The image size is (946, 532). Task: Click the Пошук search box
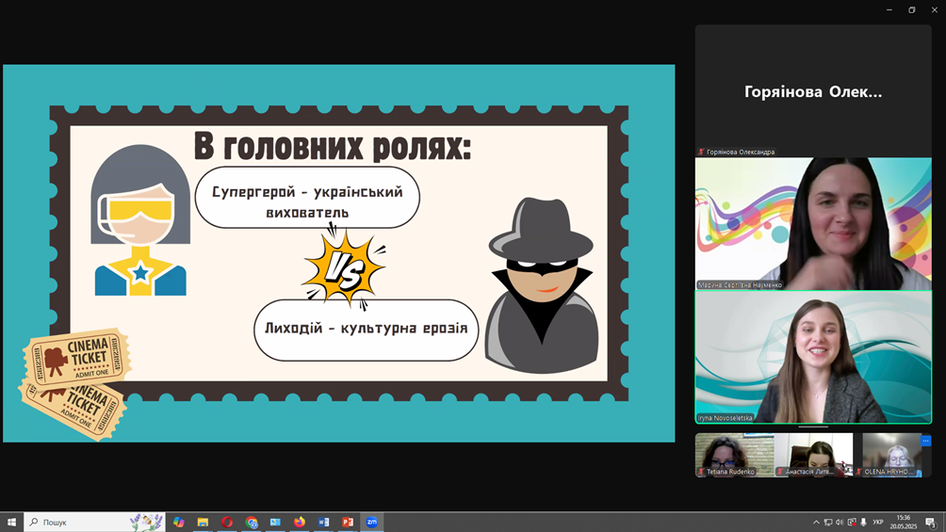coord(80,522)
